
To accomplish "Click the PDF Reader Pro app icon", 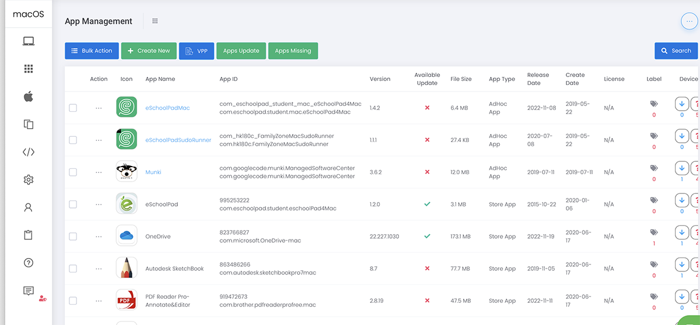I will pyautogui.click(x=127, y=301).
